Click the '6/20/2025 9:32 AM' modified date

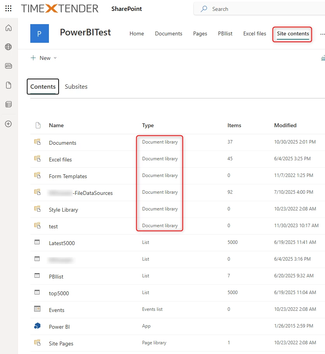[294, 276]
